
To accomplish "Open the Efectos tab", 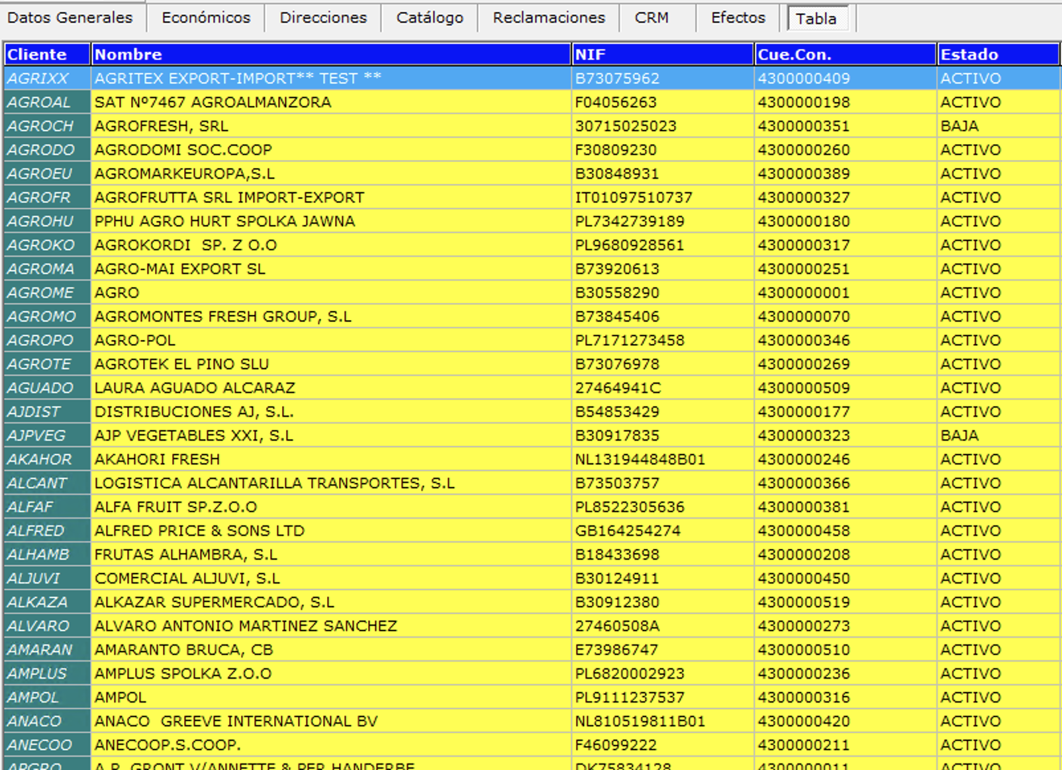I will [x=738, y=18].
